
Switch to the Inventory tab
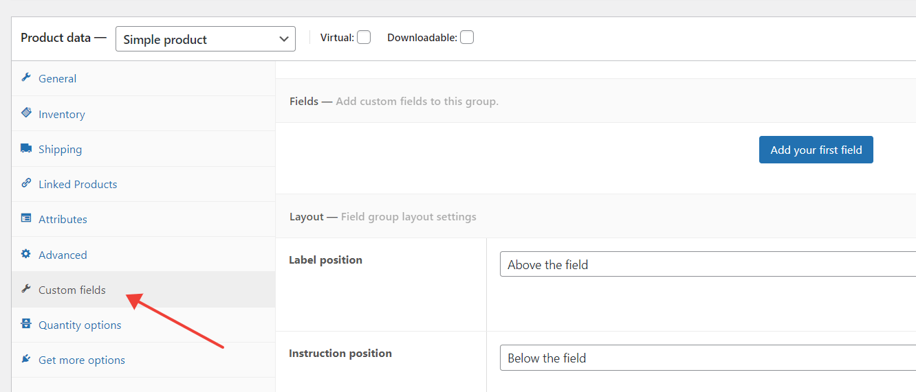point(143,114)
